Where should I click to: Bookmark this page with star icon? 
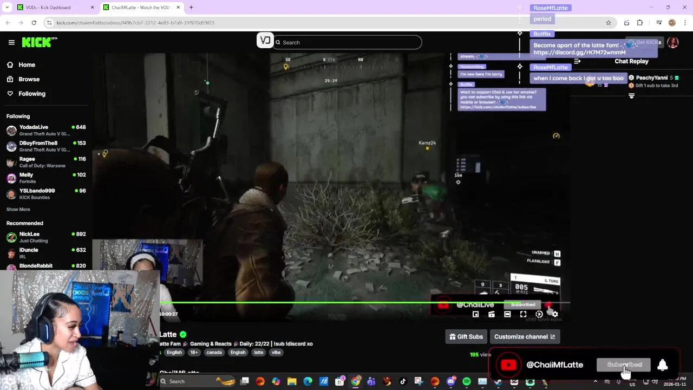pyautogui.click(x=609, y=23)
